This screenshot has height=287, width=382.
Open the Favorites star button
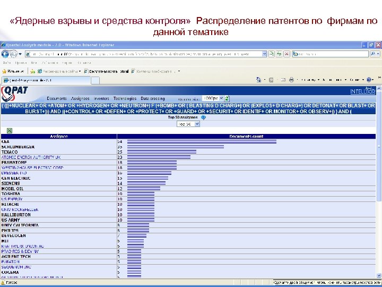coord(13,71)
